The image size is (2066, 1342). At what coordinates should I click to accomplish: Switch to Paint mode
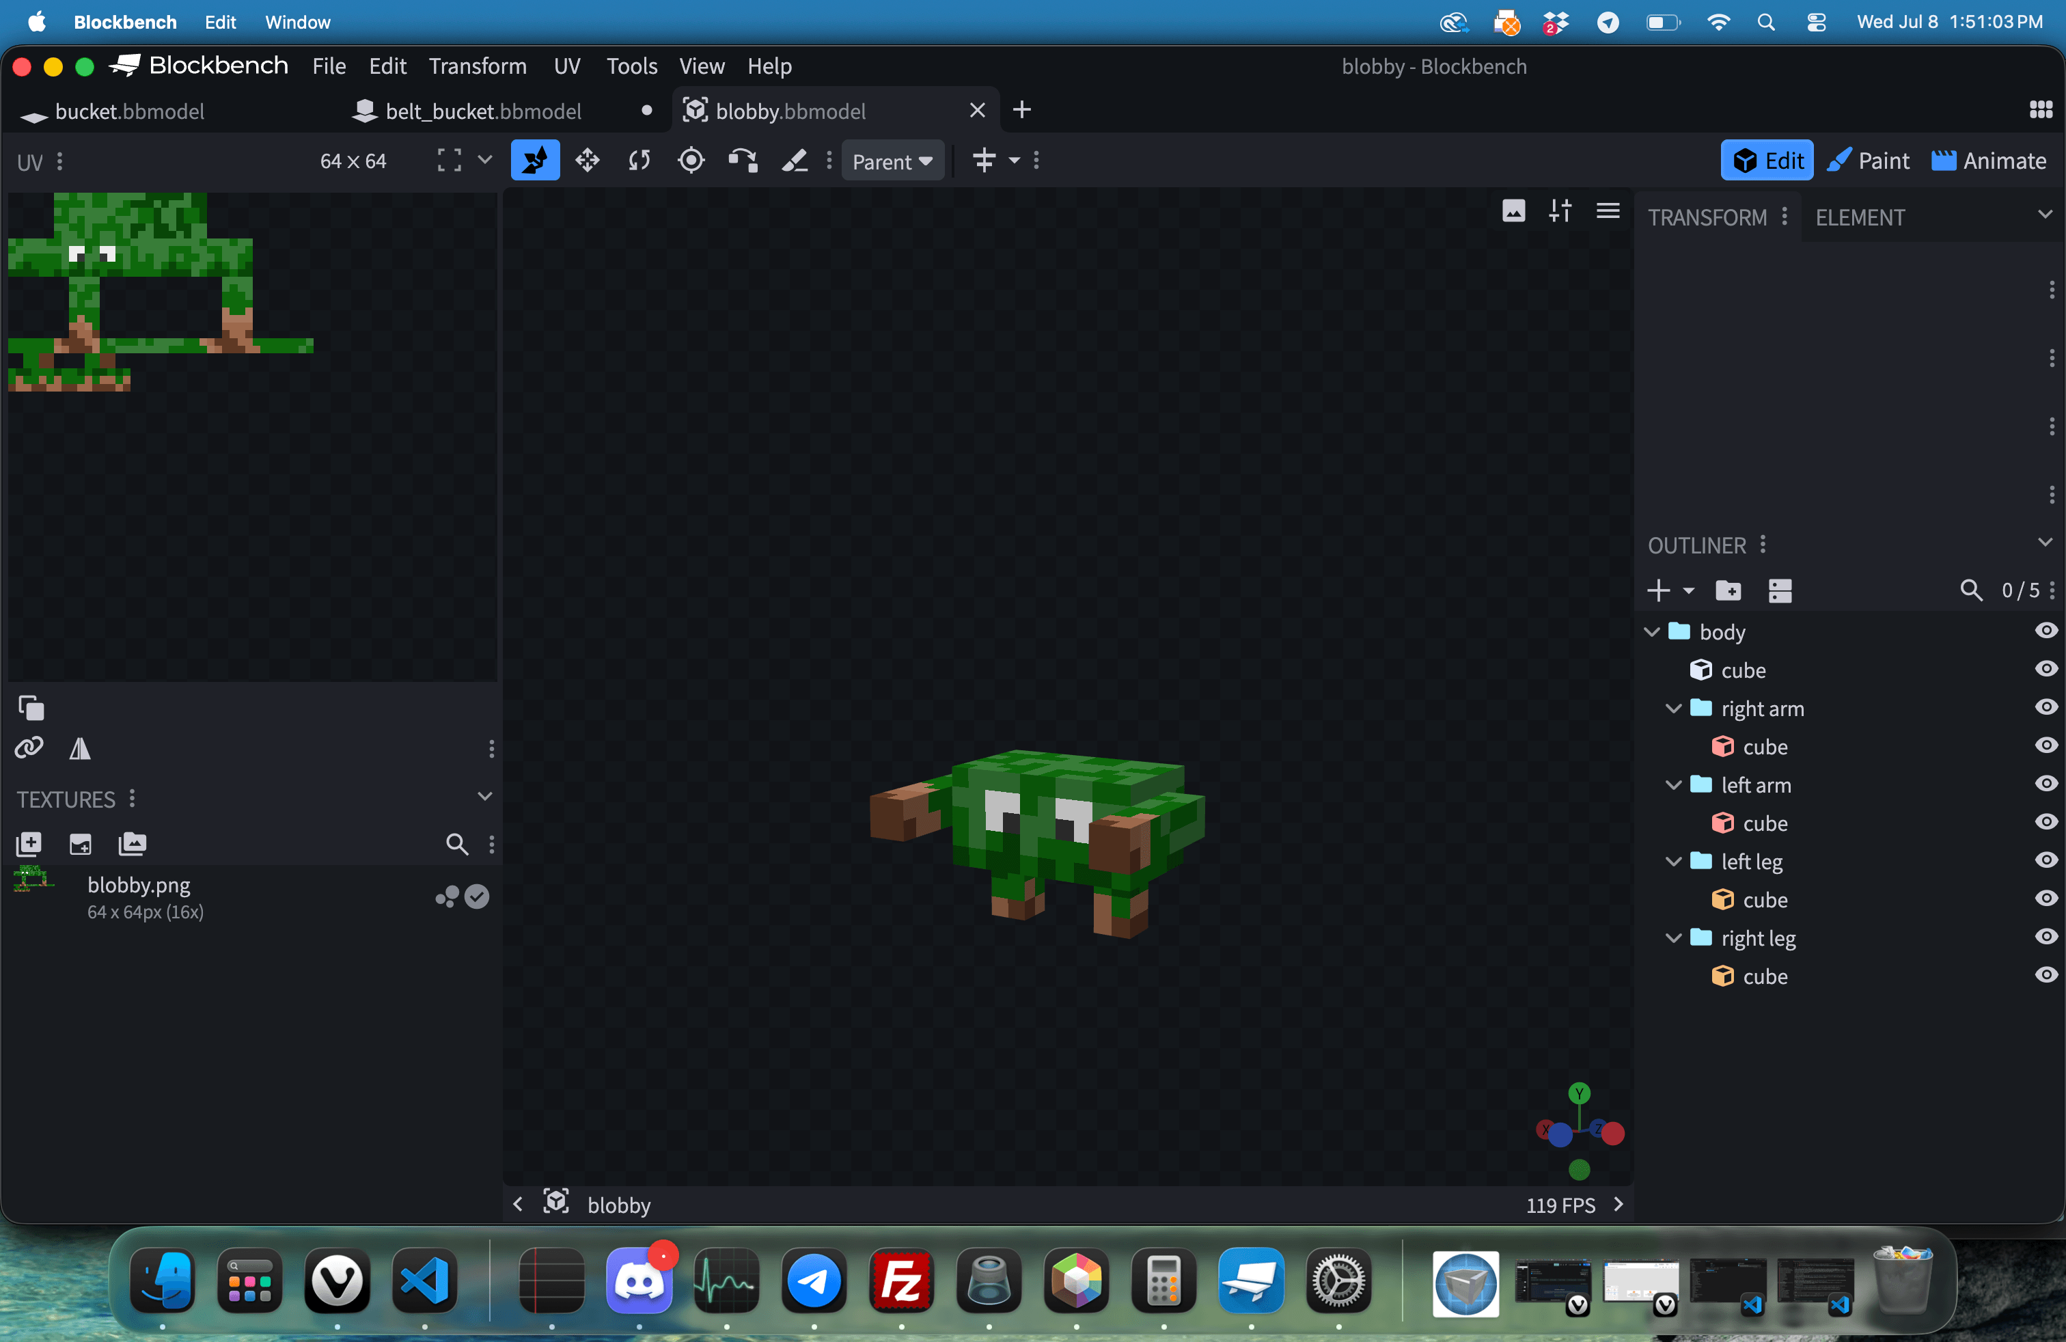point(1868,161)
